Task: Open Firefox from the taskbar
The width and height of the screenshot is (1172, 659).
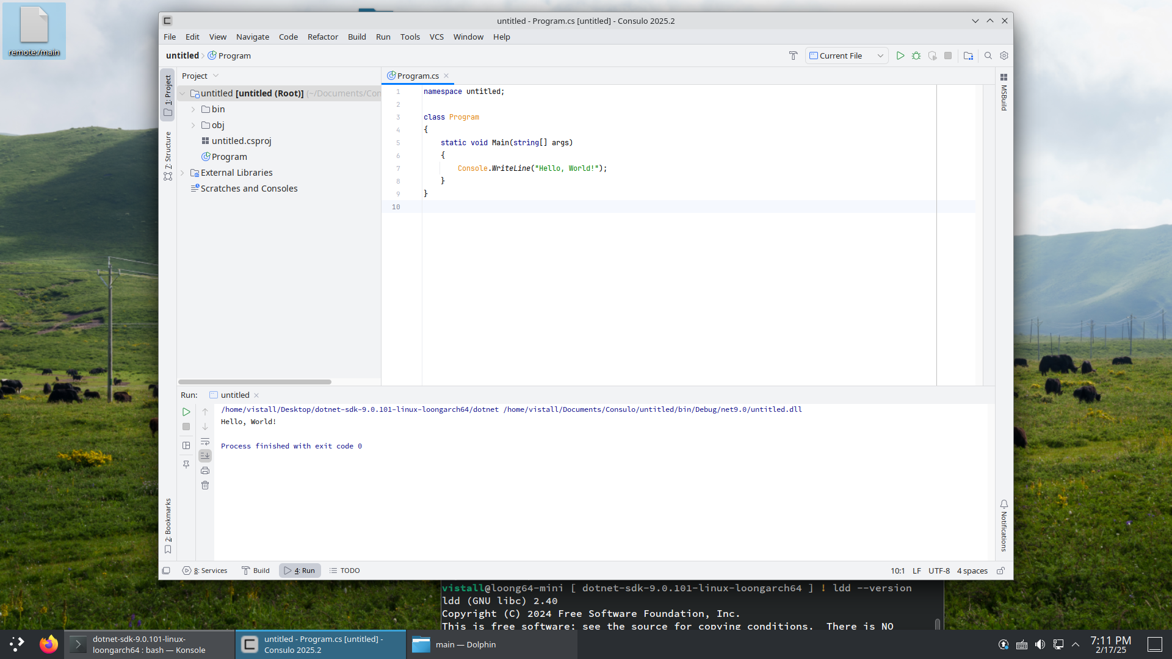Action: point(48,644)
